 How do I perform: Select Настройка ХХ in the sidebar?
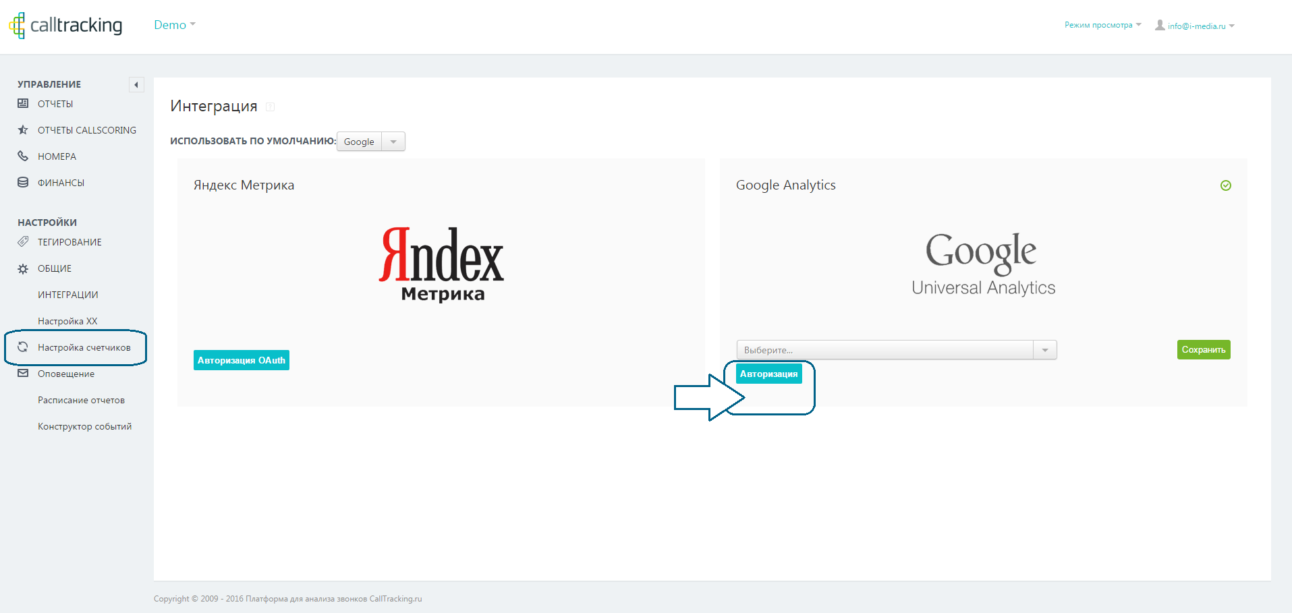click(x=67, y=321)
